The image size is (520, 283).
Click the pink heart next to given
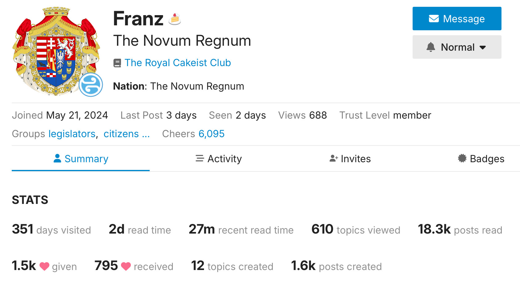tap(44, 266)
